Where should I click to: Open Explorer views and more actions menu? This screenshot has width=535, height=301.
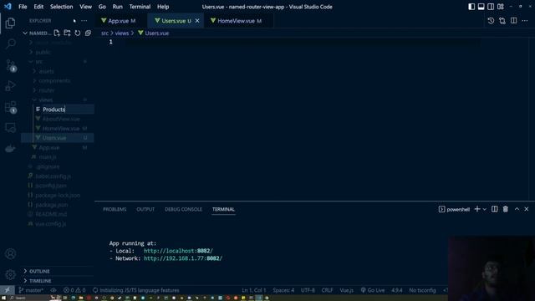click(84, 21)
